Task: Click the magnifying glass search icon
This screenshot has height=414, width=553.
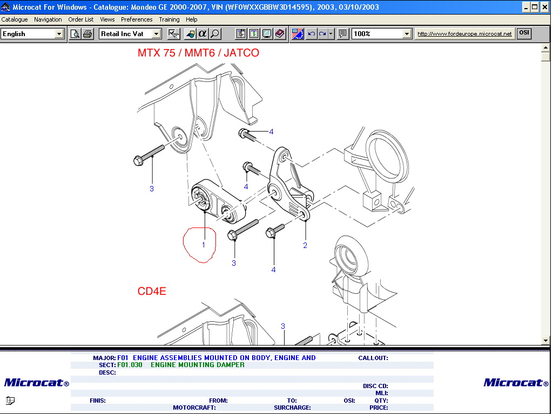Action: coord(215,34)
